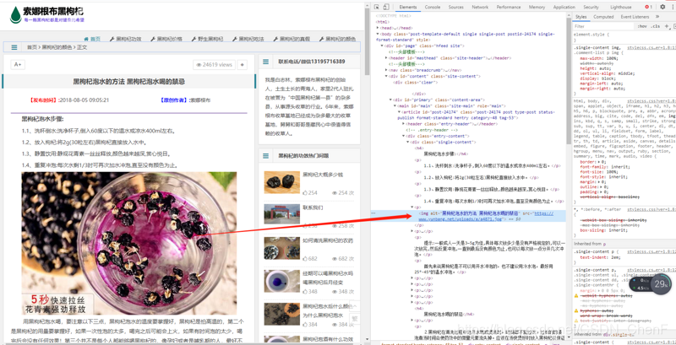676x345 pixels.
Task: Expand the header id="masthead" node
Action: coord(386,57)
